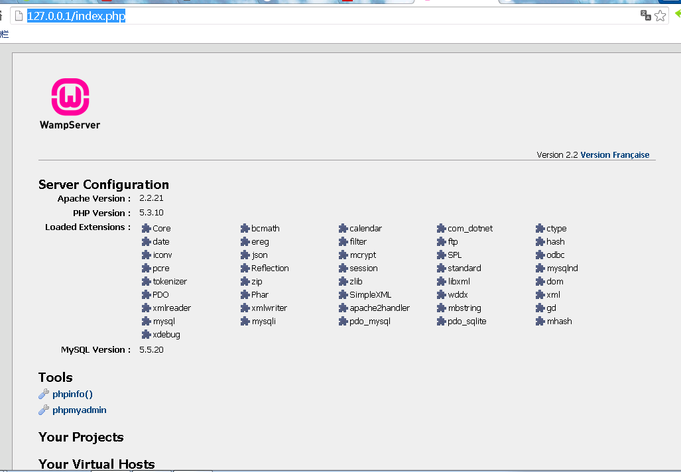Select MySQL version value 5.5.20
Screen dimensions: 681x472
pos(151,350)
